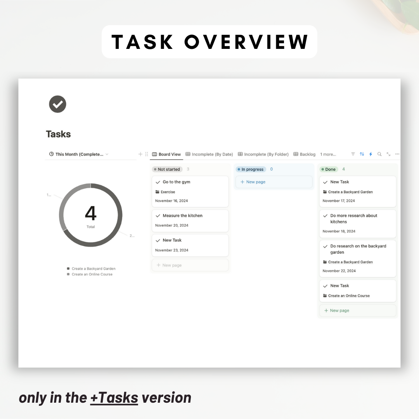Click the lightning bolt automations icon
Image resolution: width=419 pixels, height=419 pixels.
pos(371,154)
